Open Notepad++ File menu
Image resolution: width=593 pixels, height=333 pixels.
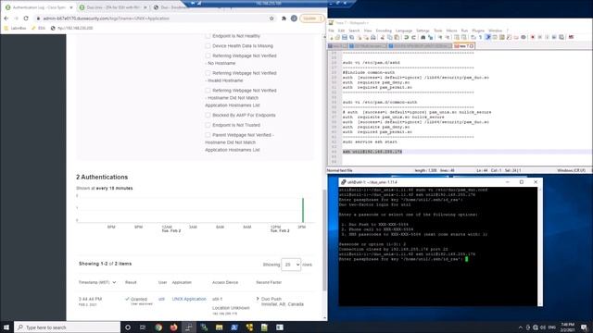tap(331, 31)
